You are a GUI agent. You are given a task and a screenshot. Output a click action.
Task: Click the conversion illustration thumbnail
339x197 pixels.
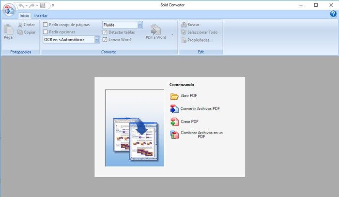(x=135, y=128)
